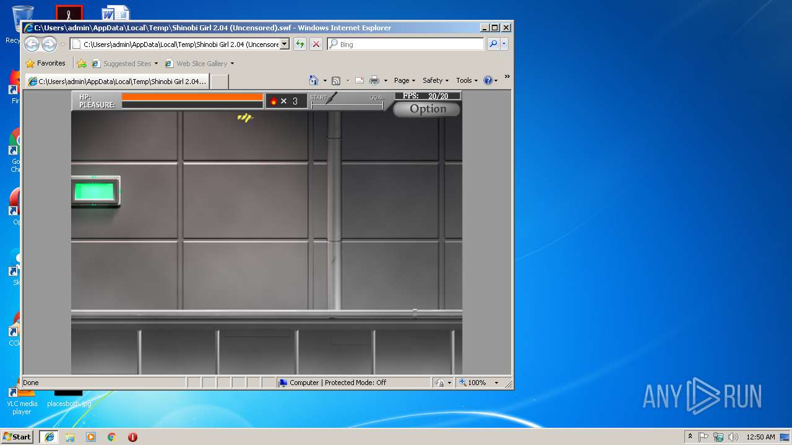Click the network tray icon
792x445 pixels.
[x=718, y=437]
